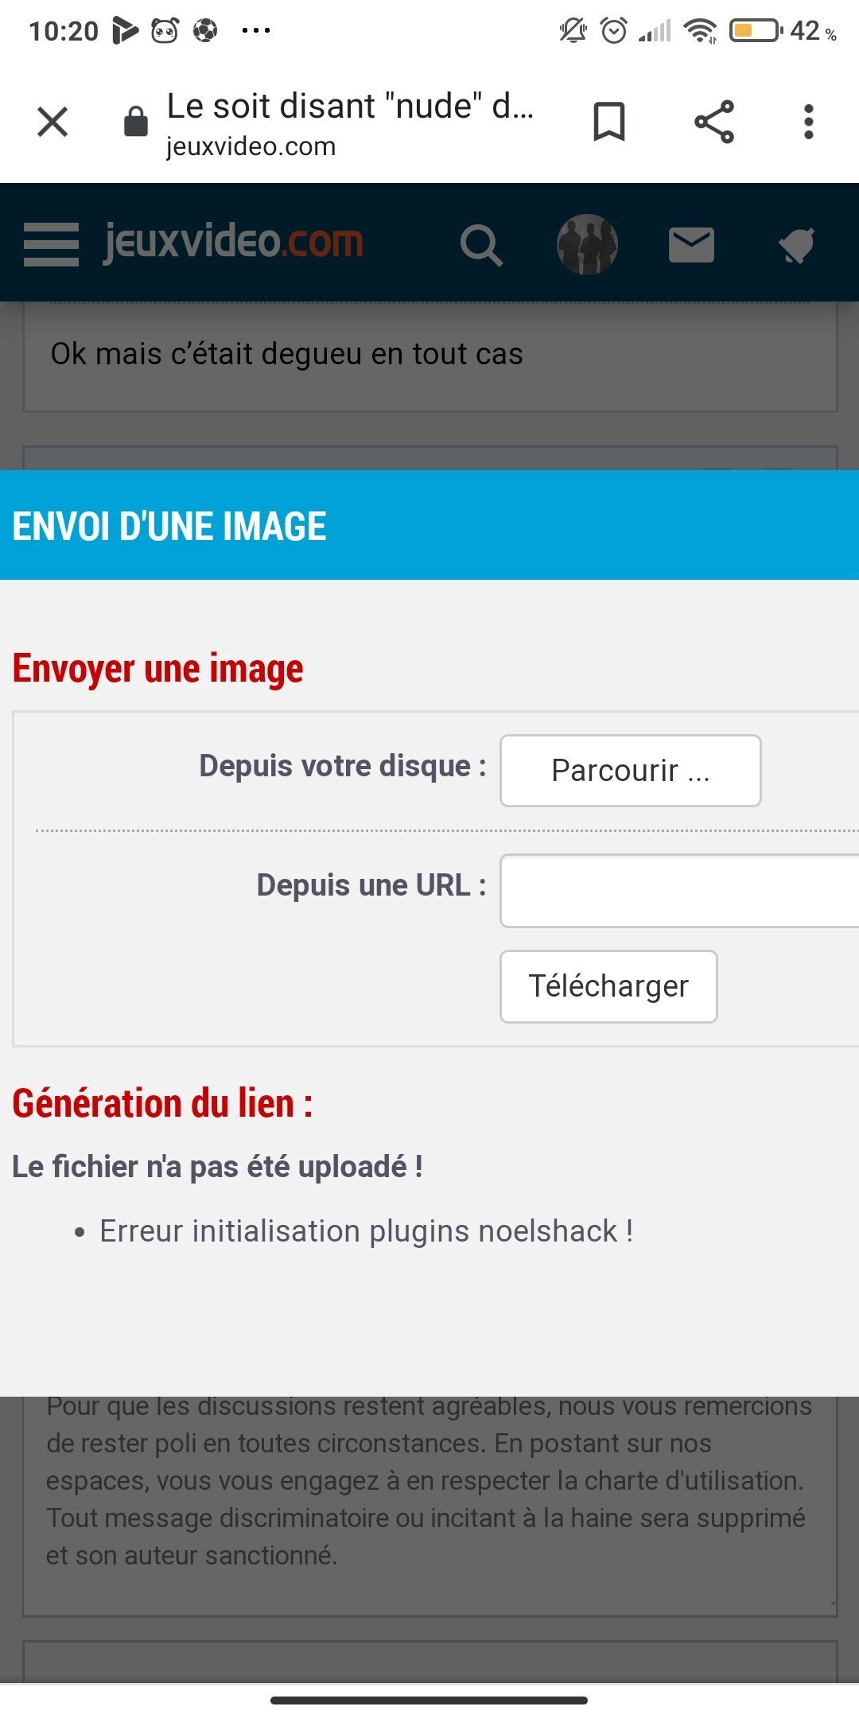Image resolution: width=859 pixels, height=1718 pixels.
Task: Focus the Depuis une URL field
Action: [x=679, y=891]
